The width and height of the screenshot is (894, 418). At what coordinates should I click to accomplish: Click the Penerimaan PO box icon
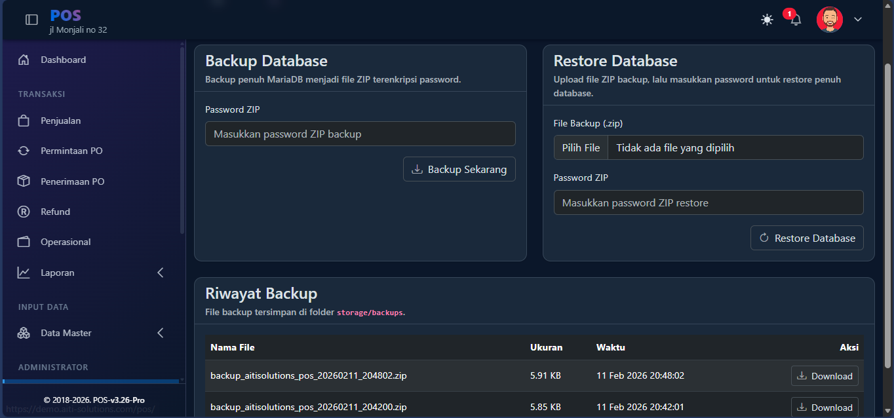24,181
